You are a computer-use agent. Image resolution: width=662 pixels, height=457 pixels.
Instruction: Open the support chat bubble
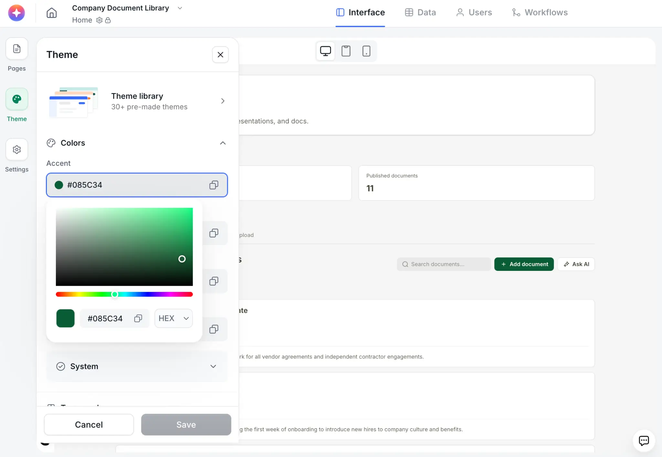click(x=644, y=441)
